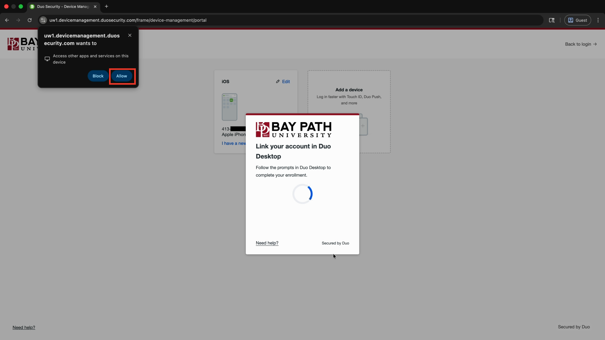Open the Chrome three-dot menu

tap(598, 20)
